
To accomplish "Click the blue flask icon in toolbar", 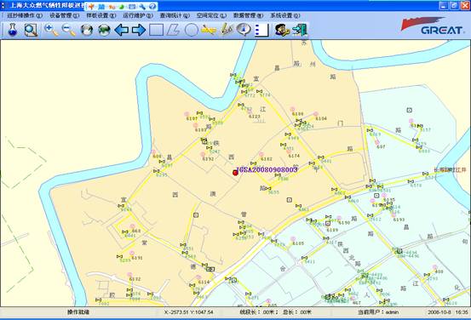I will click(x=12, y=30).
